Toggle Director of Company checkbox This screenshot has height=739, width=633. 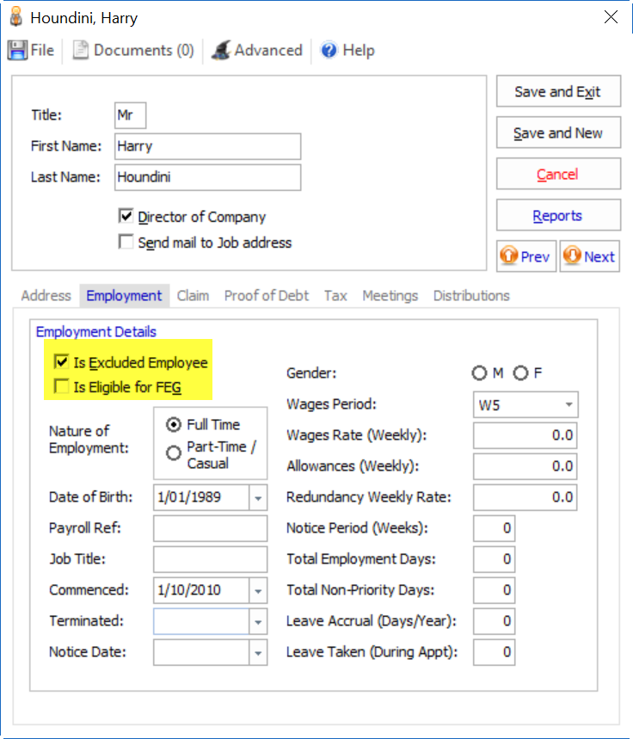126,217
